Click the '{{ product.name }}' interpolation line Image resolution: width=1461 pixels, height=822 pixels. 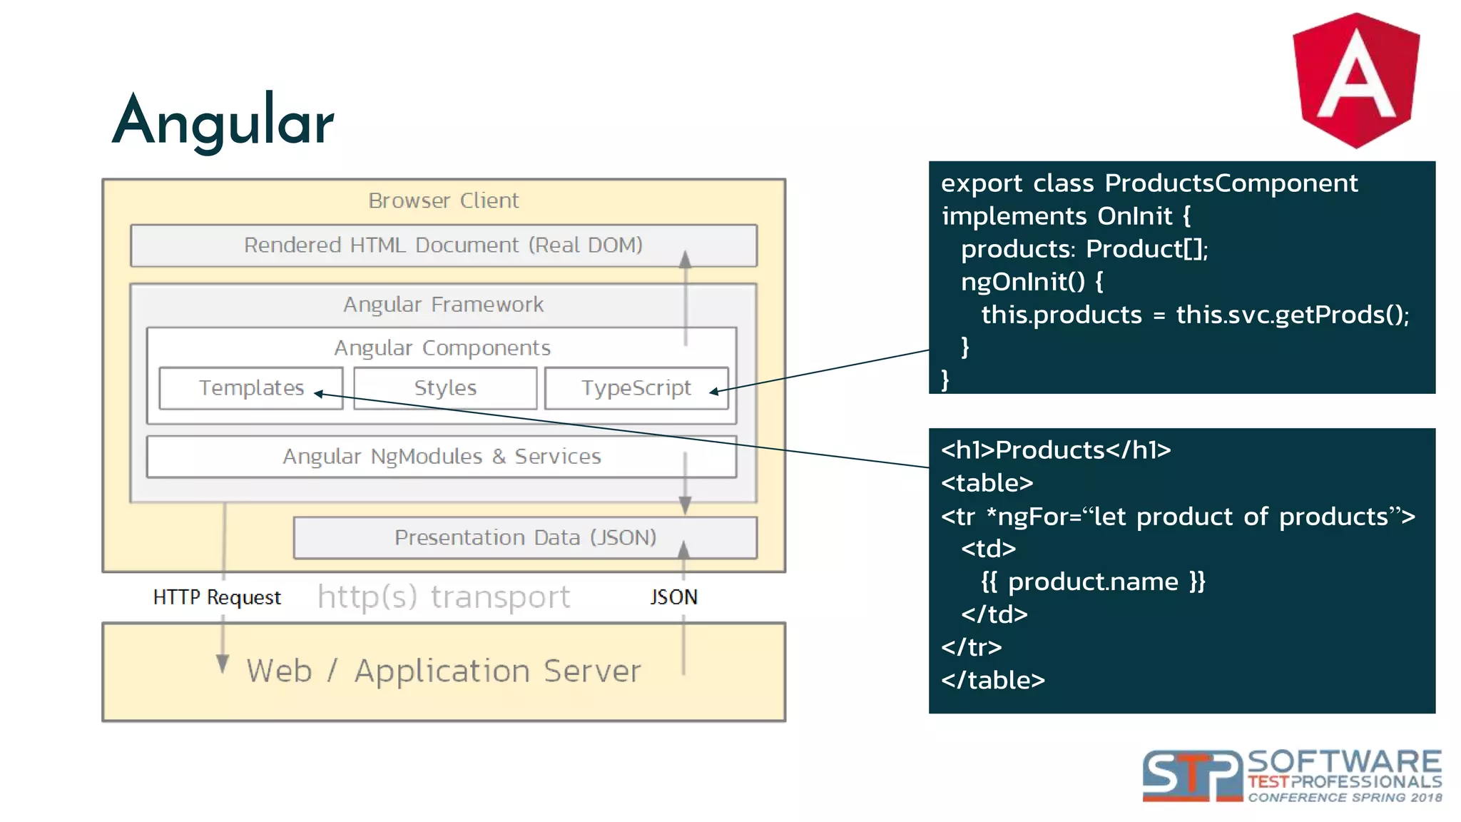pos(1093,582)
